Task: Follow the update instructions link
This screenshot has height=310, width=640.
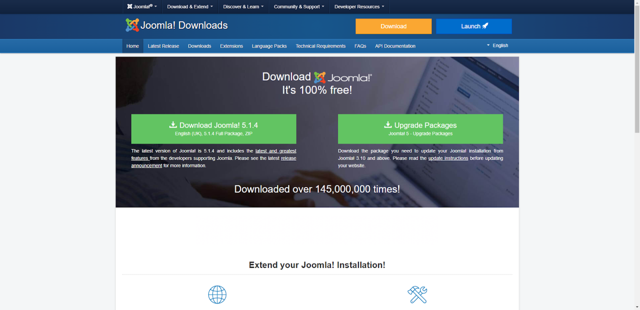Action: [448, 158]
